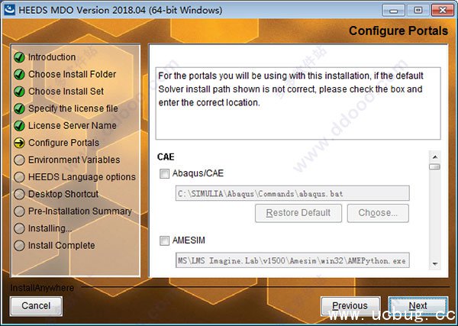This screenshot has height=326, width=458.
Task: Cancel the installation
Action: [36, 306]
